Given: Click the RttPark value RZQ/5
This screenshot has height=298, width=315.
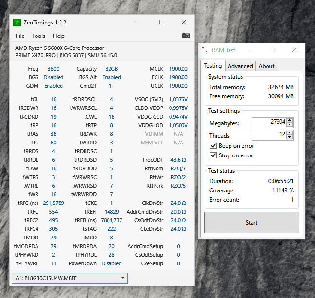Looking at the screenshot, I should [x=179, y=186].
